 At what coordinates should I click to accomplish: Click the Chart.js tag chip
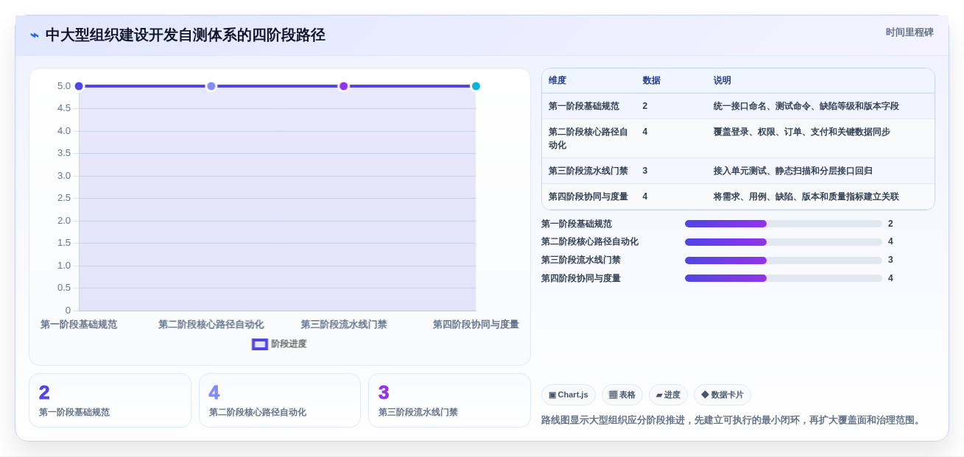(569, 395)
